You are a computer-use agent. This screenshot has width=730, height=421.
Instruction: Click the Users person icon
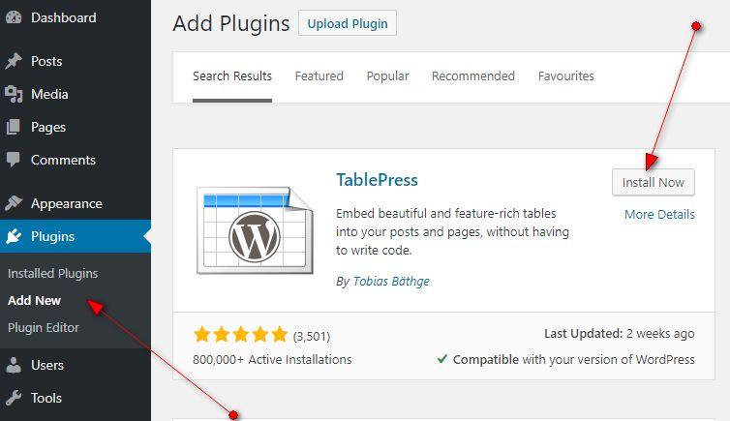14,365
